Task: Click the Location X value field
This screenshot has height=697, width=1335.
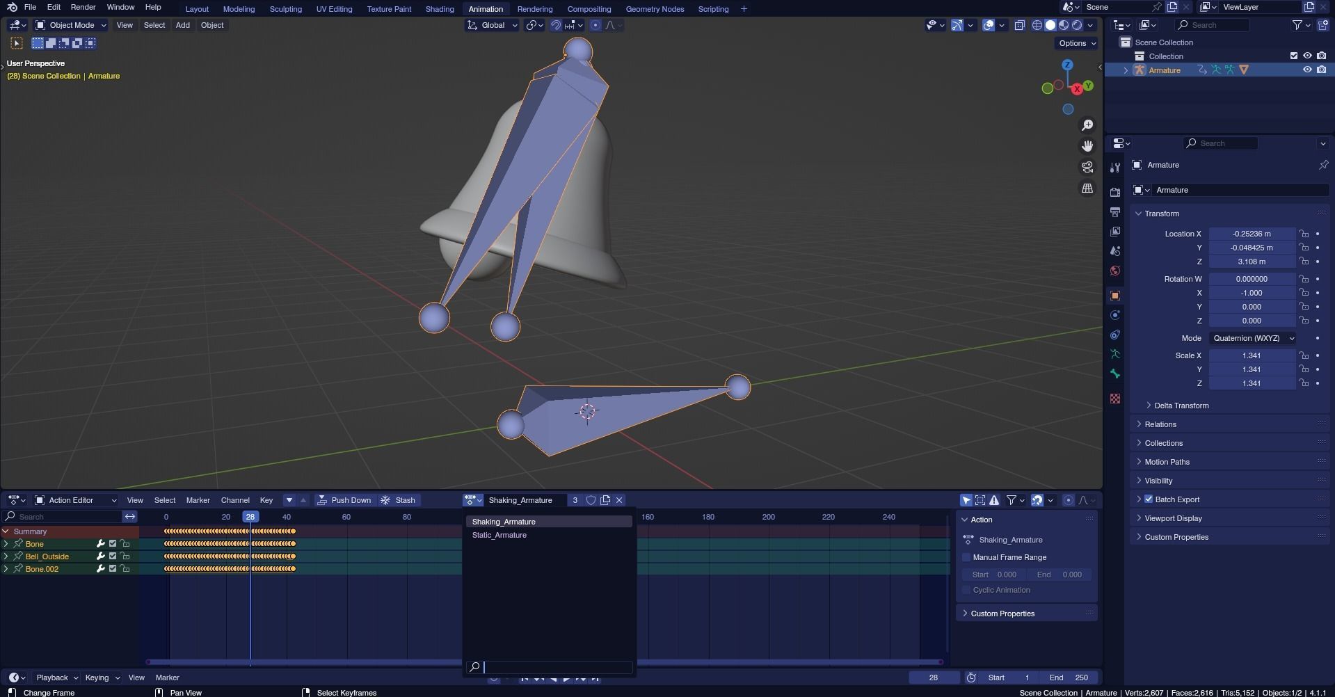Action: coord(1252,234)
